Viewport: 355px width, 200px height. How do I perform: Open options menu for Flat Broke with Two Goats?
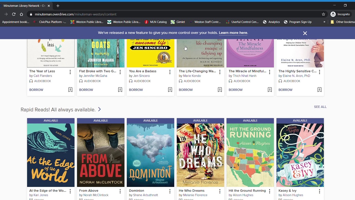pos(120,72)
